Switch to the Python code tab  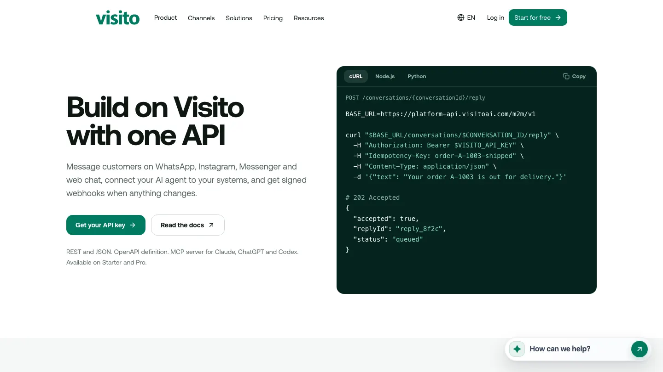tap(417, 76)
